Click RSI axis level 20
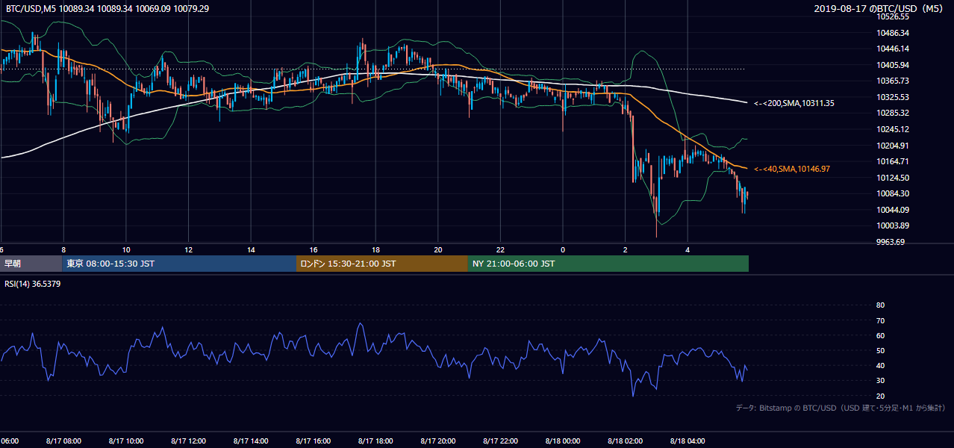The width and height of the screenshot is (954, 448). point(880,396)
